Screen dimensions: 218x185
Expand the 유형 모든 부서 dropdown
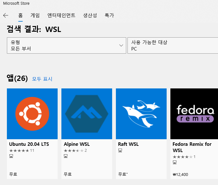(66, 45)
